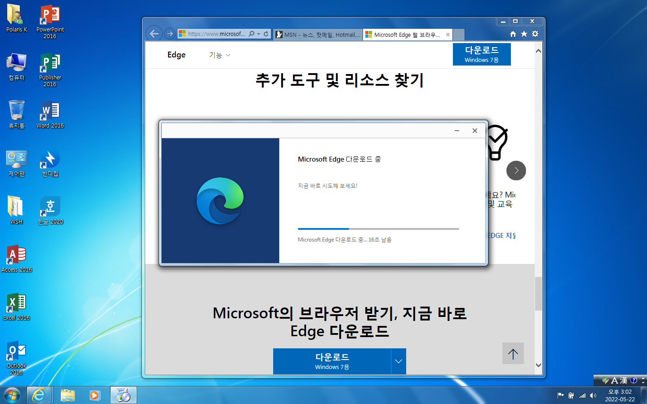Viewport: 647px width, 404px height.
Task: Click the Internet Explorer taskbar icon
Action: tap(39, 395)
